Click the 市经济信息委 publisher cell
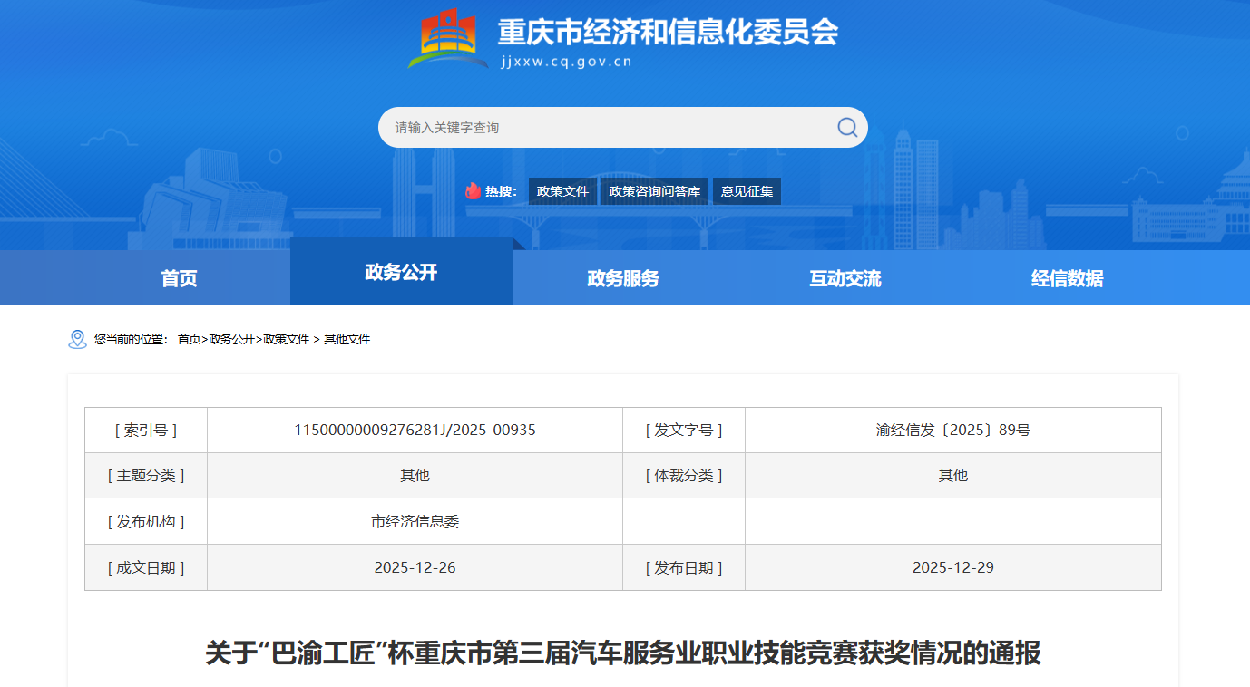 (415, 521)
